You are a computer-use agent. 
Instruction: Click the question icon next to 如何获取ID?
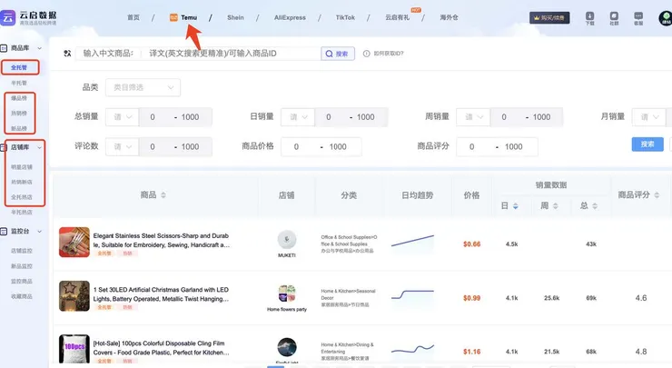367,54
